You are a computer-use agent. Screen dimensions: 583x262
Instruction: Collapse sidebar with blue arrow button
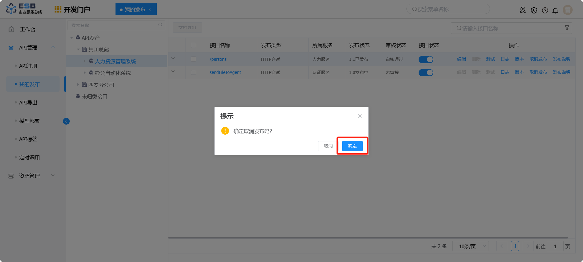click(66, 121)
